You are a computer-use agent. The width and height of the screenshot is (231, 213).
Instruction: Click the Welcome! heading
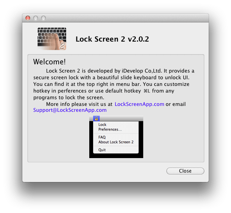[49, 62]
